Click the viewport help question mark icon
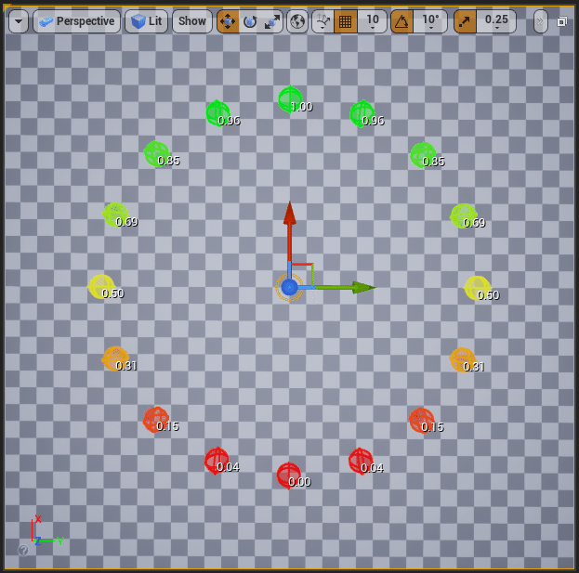 23,550
